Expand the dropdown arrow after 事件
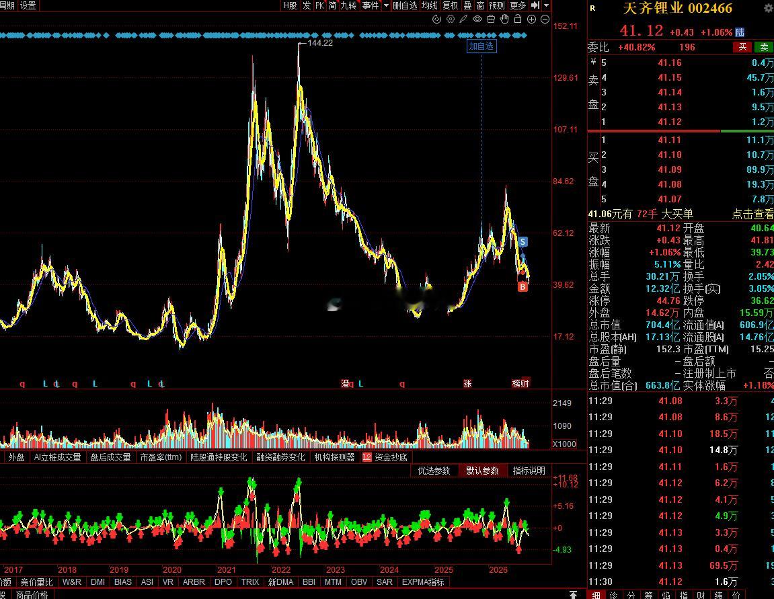 (386, 6)
